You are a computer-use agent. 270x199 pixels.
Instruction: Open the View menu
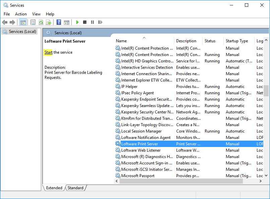(36, 14)
